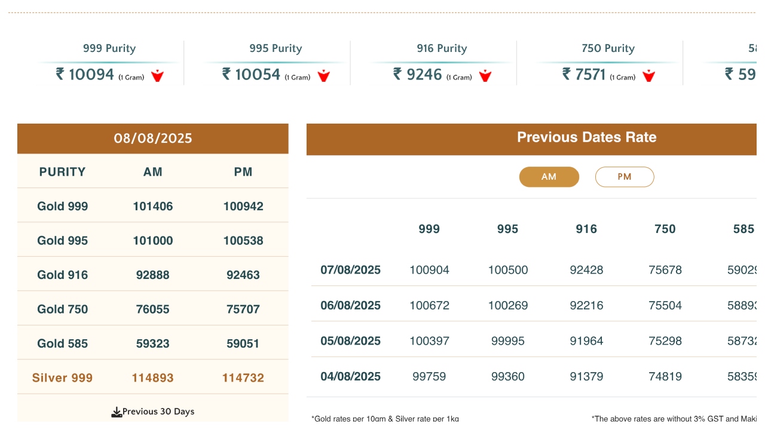Click the red down arrow beside 916 Purity price
765x430 pixels.
485,76
